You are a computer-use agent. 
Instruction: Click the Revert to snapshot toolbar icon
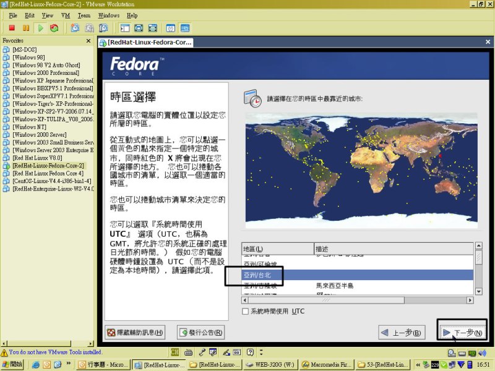point(89,28)
